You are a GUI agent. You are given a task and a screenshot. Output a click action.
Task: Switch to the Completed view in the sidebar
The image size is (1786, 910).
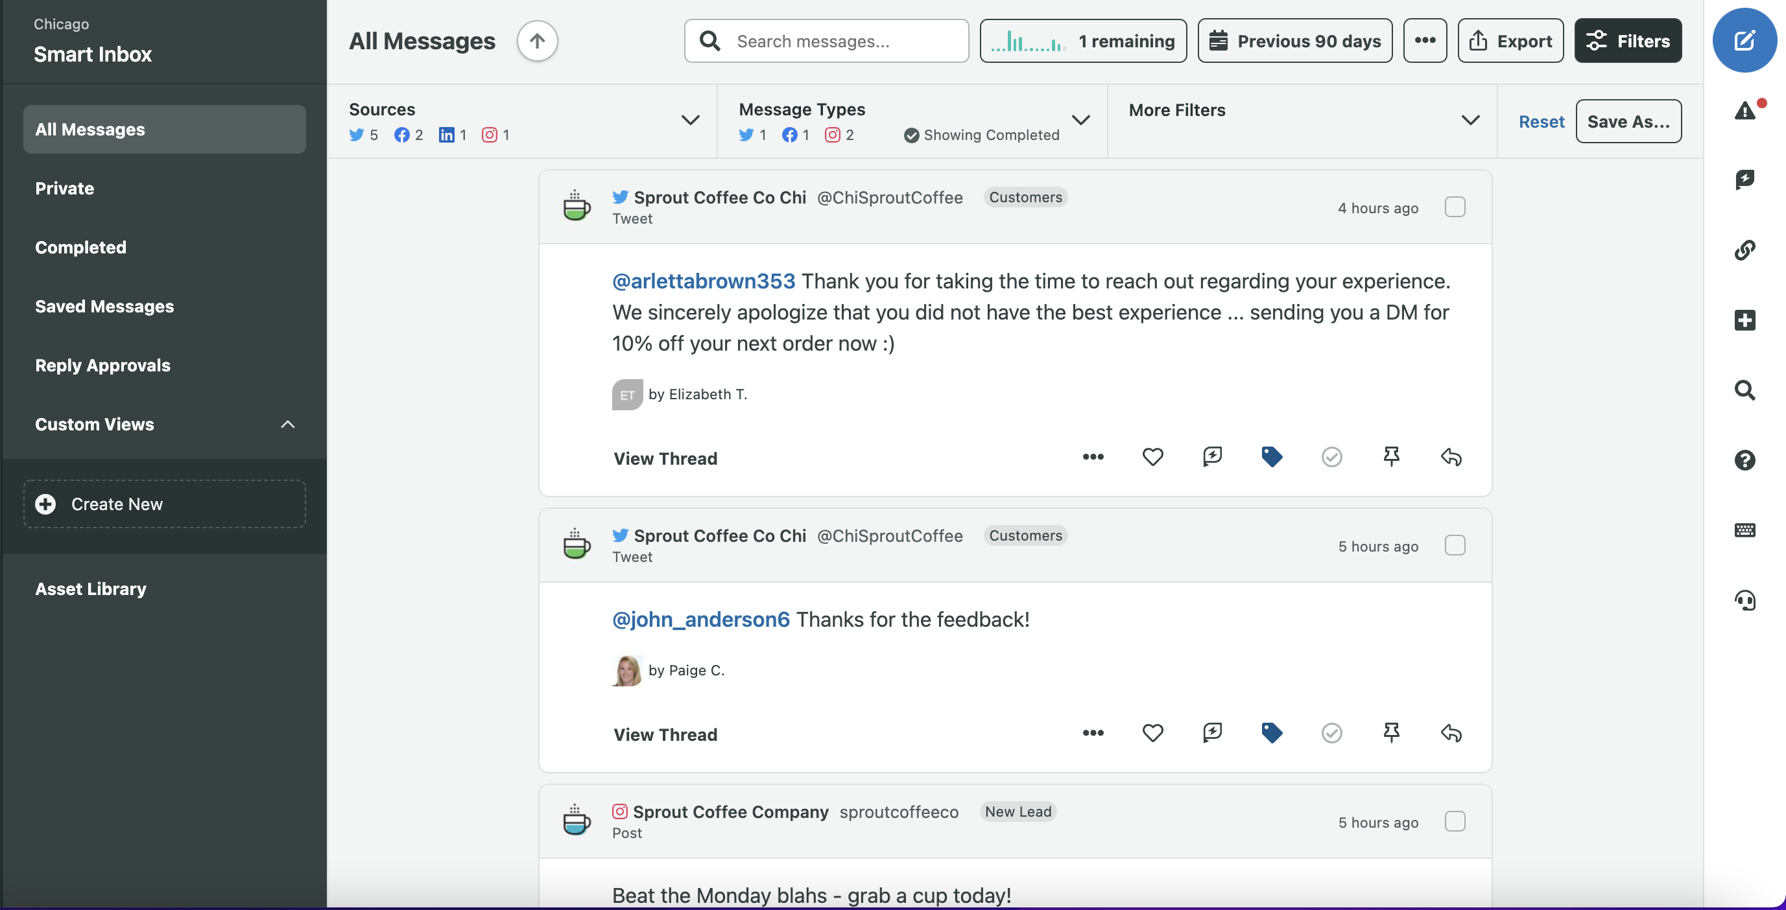tap(80, 247)
